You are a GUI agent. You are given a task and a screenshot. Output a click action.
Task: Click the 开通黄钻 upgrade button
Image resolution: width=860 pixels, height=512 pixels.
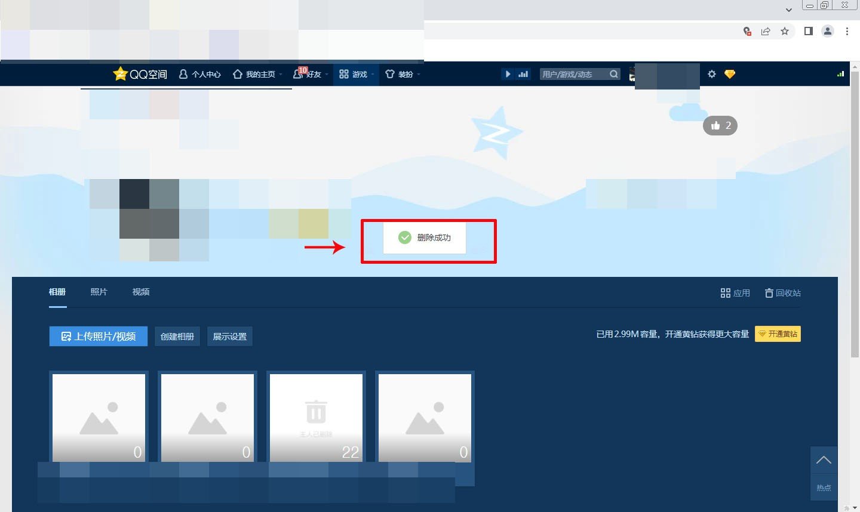(778, 334)
